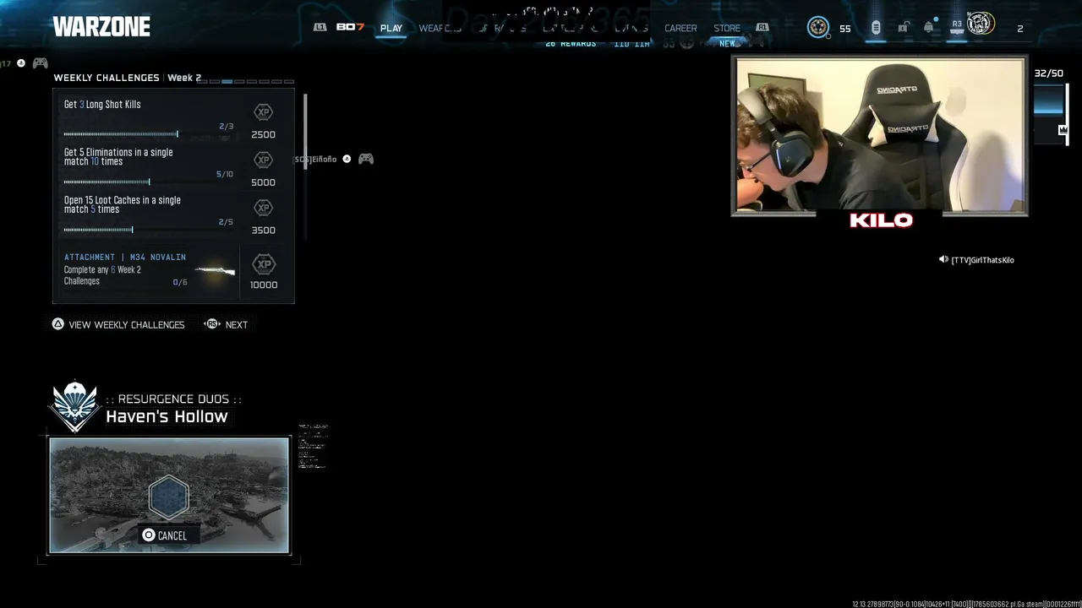The width and height of the screenshot is (1082, 608).
Task: Select the Haven's Hollow mode title
Action: pos(167,416)
